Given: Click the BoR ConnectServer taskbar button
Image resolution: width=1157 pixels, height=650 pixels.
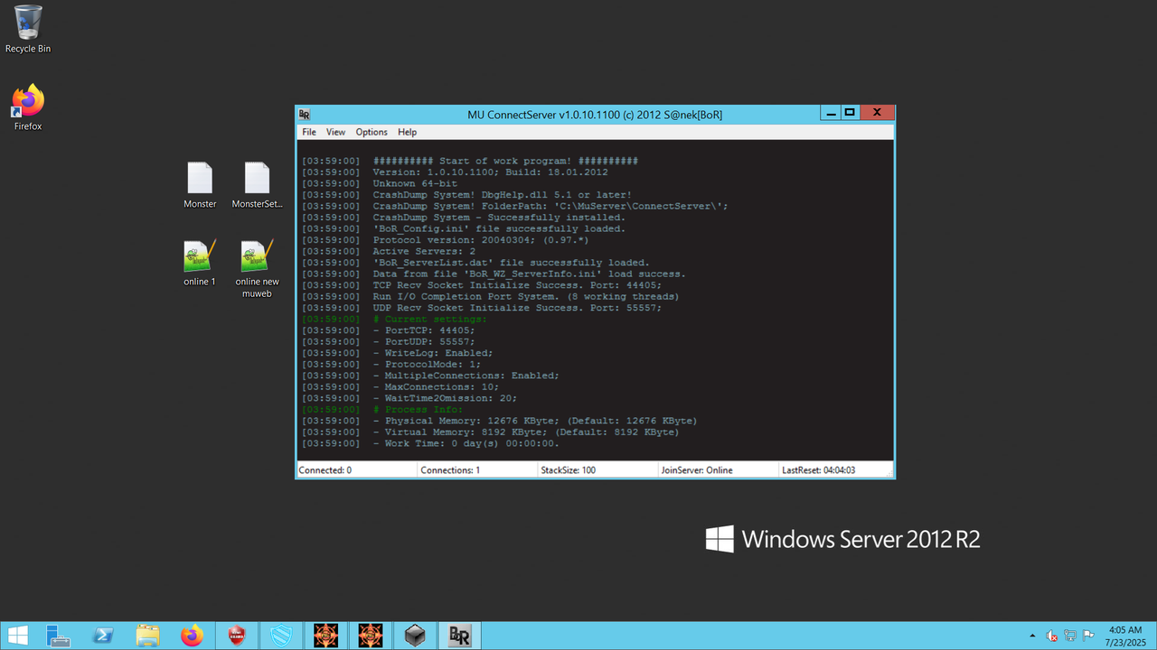Looking at the screenshot, I should tap(459, 636).
